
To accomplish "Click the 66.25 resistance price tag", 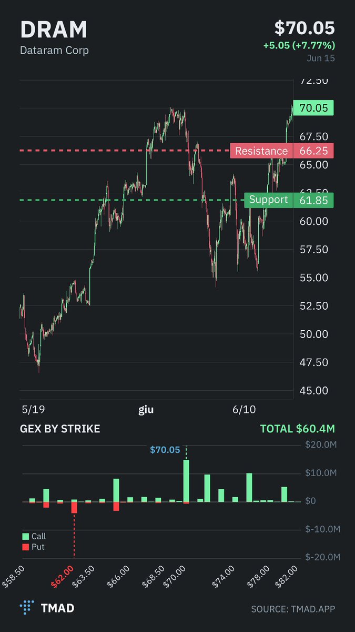I will click(313, 151).
